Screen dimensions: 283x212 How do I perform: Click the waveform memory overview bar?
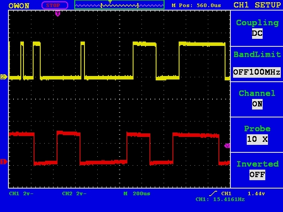coord(119,5)
